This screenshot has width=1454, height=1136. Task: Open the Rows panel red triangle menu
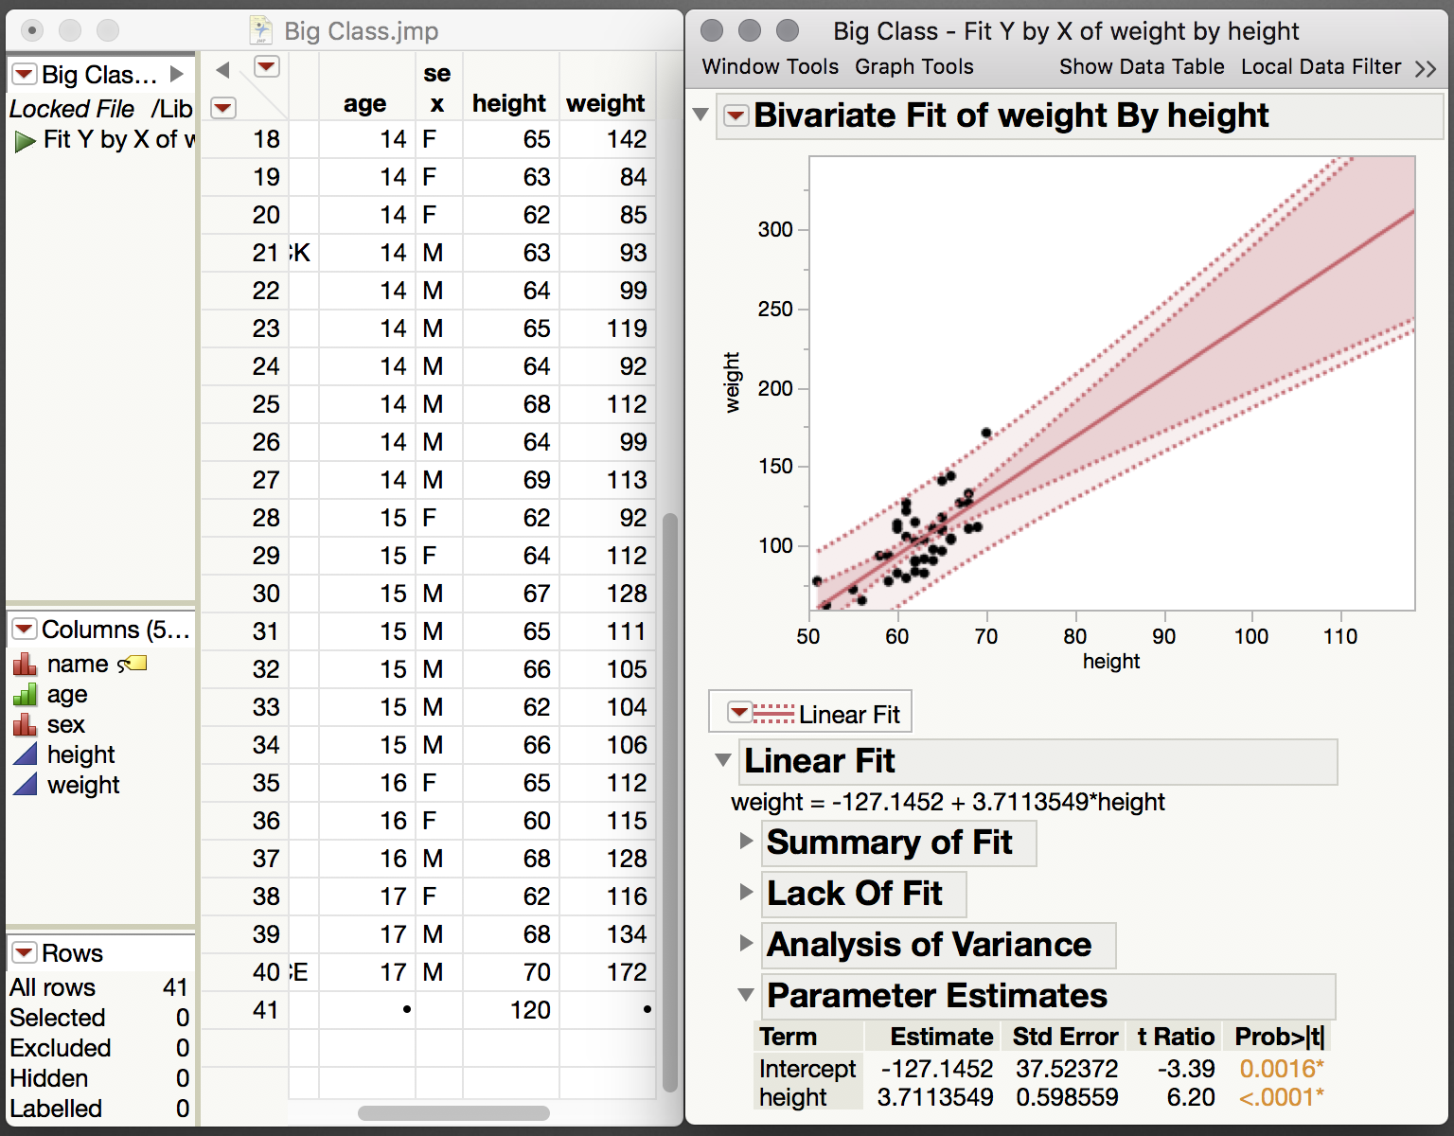(23, 952)
